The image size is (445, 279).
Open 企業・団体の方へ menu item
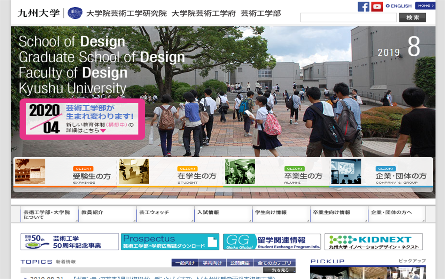397,215
